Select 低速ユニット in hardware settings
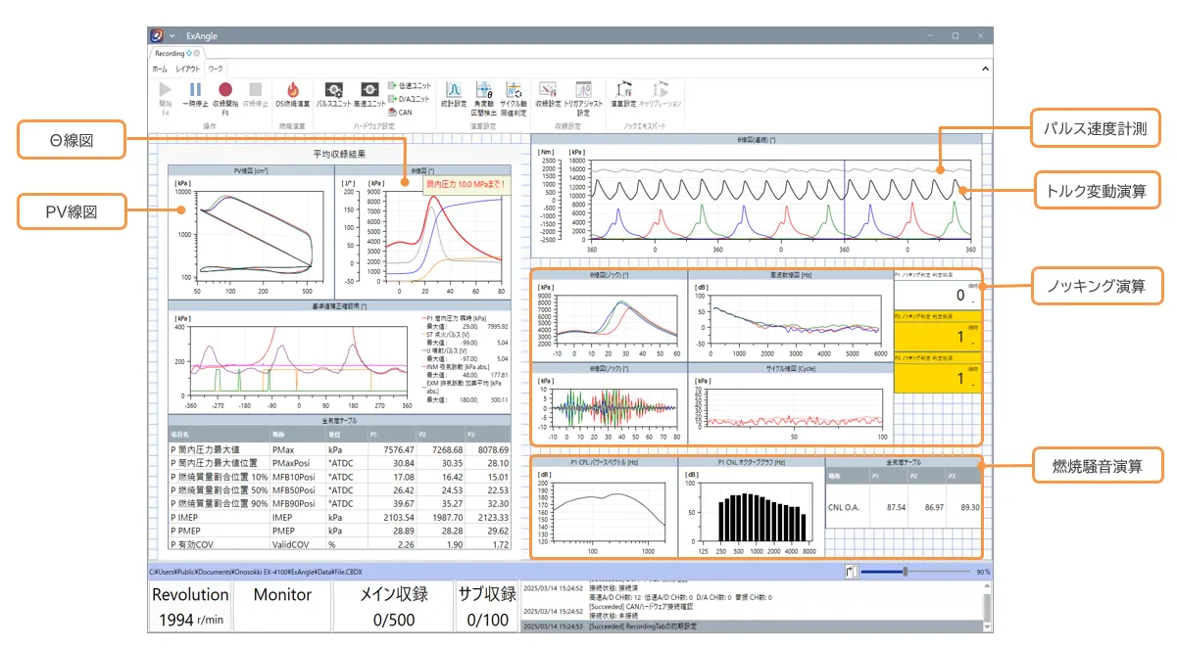This screenshot has width=1177, height=650. click(410, 86)
